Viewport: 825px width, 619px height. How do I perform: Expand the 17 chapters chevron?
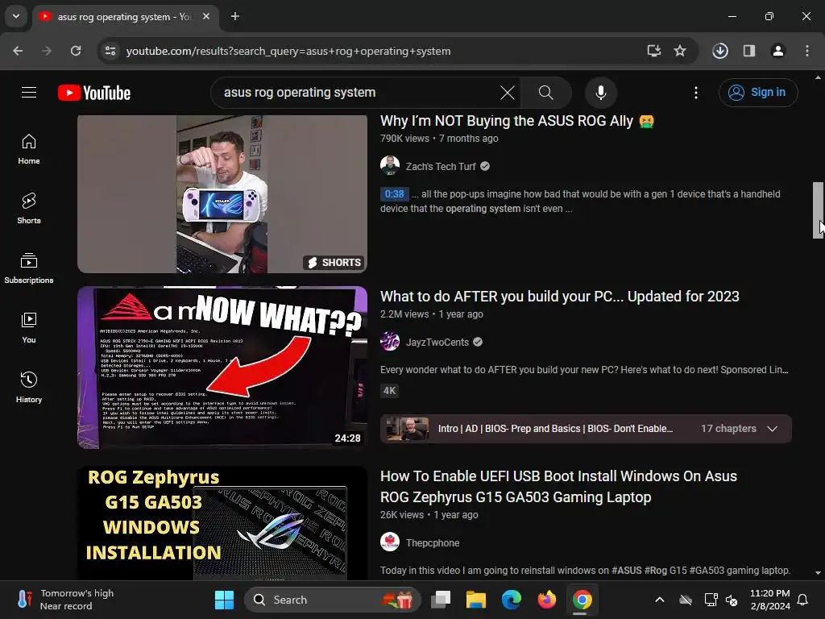coord(772,429)
